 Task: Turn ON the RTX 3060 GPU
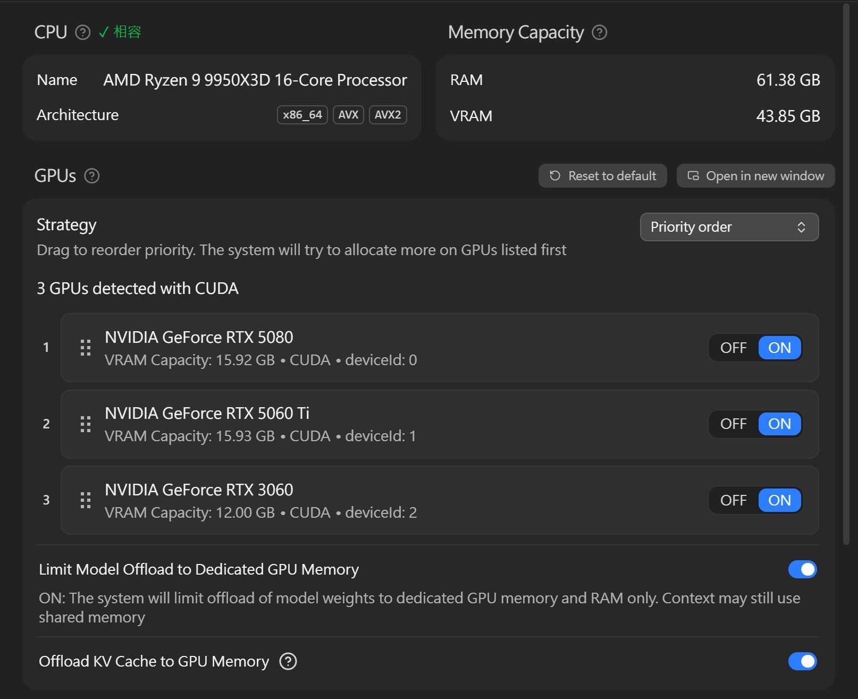[779, 500]
